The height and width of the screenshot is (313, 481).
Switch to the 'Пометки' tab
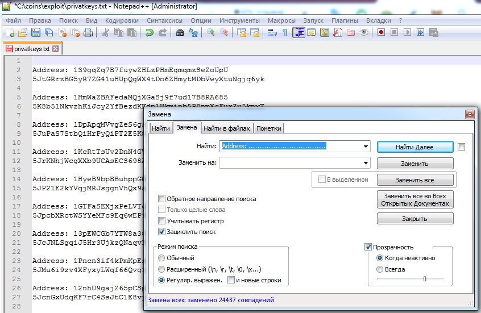[269, 128]
